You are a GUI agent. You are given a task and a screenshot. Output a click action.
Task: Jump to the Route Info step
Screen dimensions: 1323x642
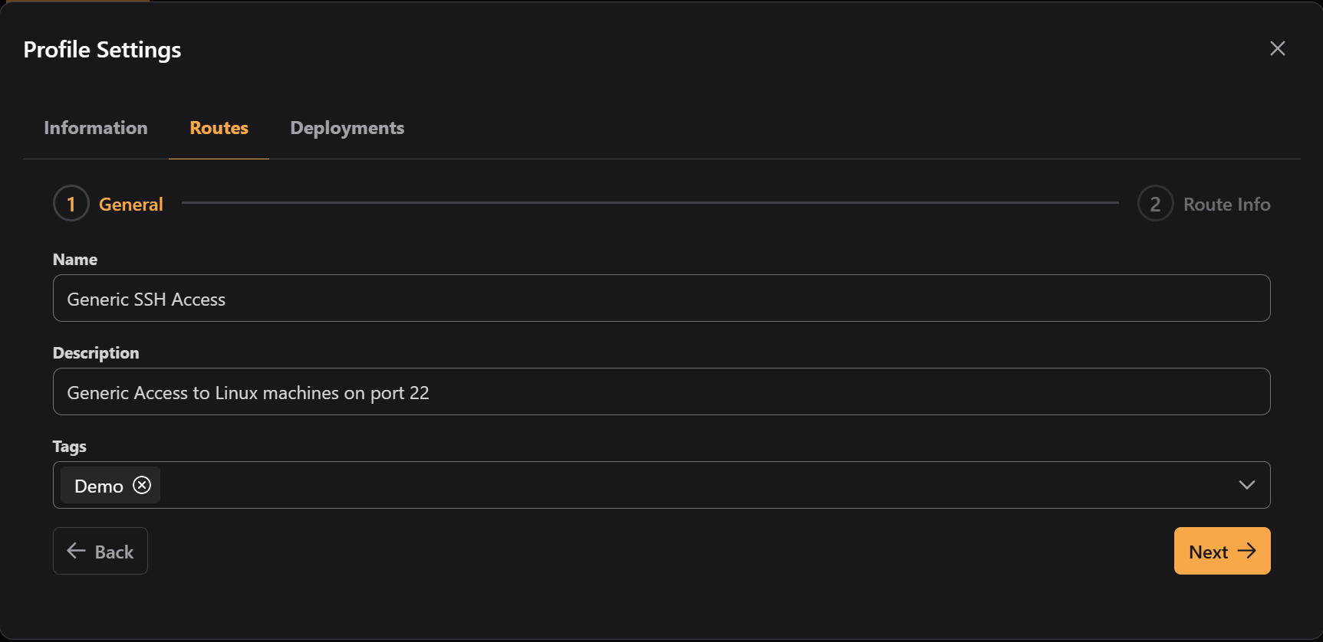1226,204
